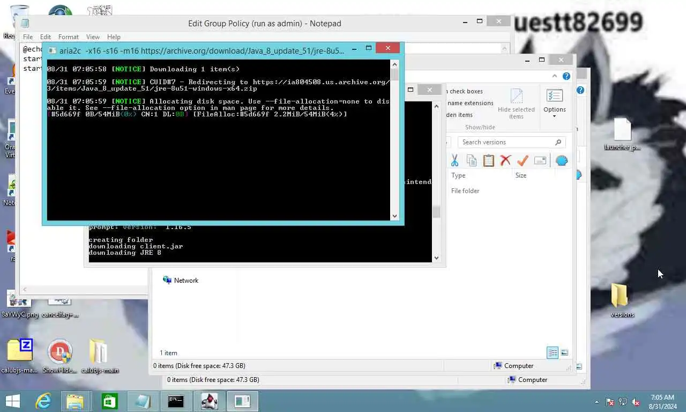686x412 pixels.
Task: Click the Search versions input box
Action: (x=507, y=142)
